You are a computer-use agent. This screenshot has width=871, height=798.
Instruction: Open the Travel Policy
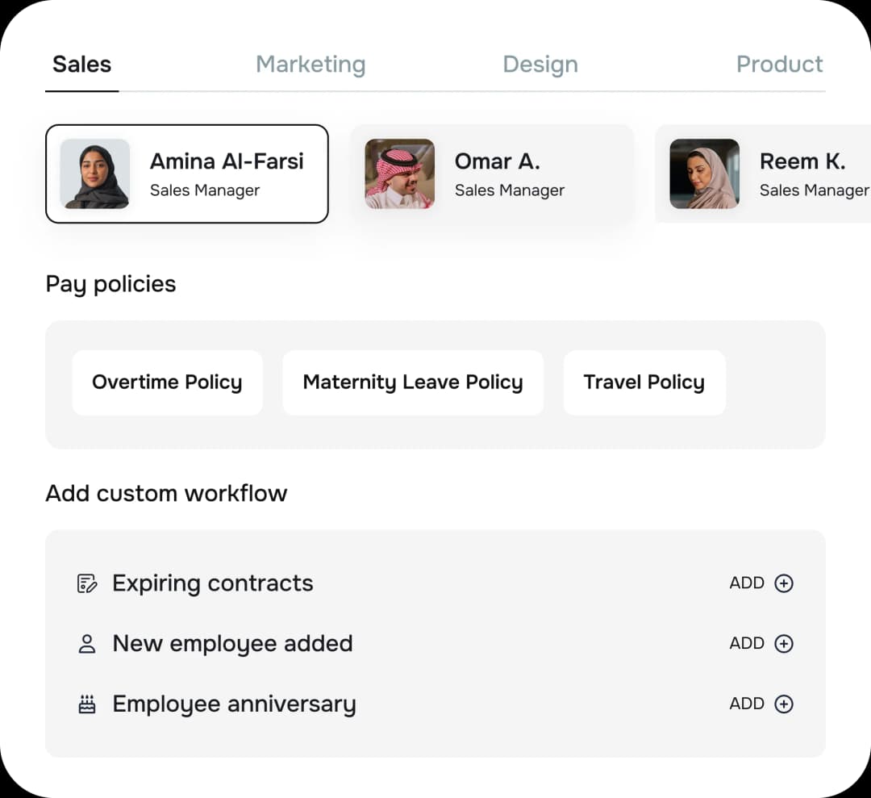pyautogui.click(x=644, y=382)
